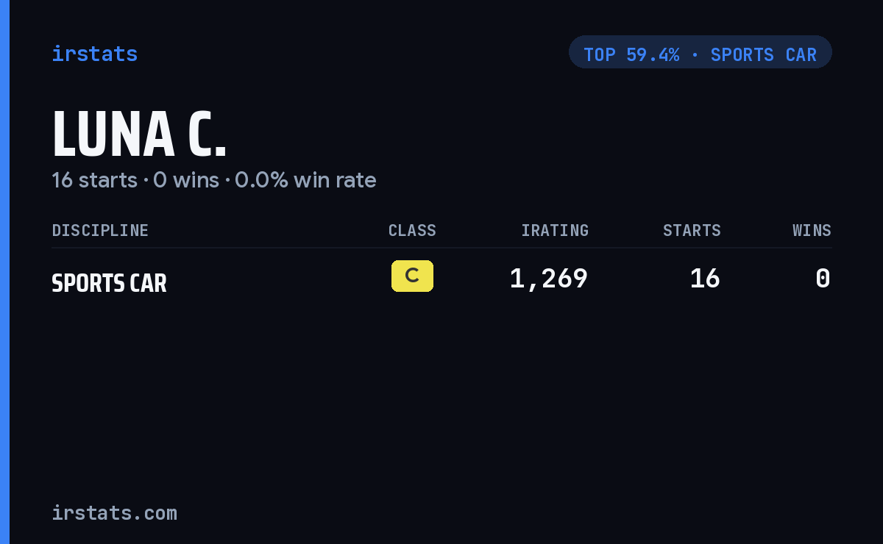
Task: Click 'SPORTS CAR' text inside top badge
Action: tap(764, 54)
